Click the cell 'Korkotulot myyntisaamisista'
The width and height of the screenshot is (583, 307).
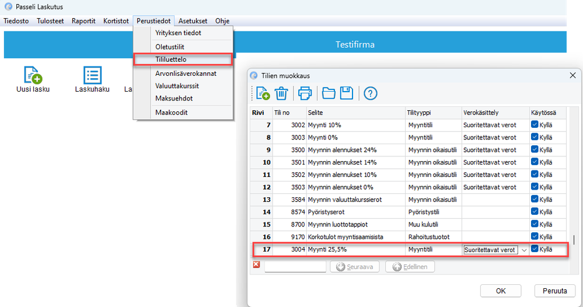[356, 237]
